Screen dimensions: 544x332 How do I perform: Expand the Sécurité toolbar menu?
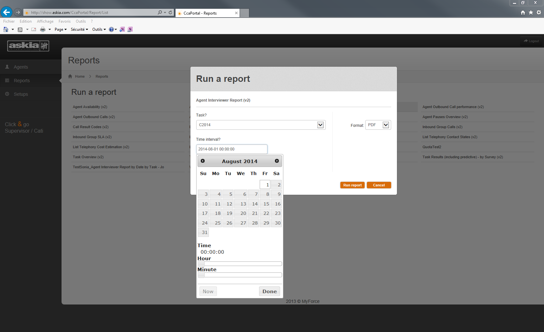(79, 29)
